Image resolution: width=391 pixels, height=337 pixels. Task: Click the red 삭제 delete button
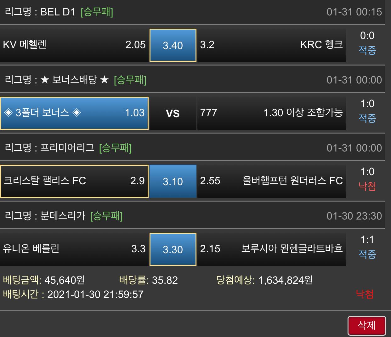point(367,325)
